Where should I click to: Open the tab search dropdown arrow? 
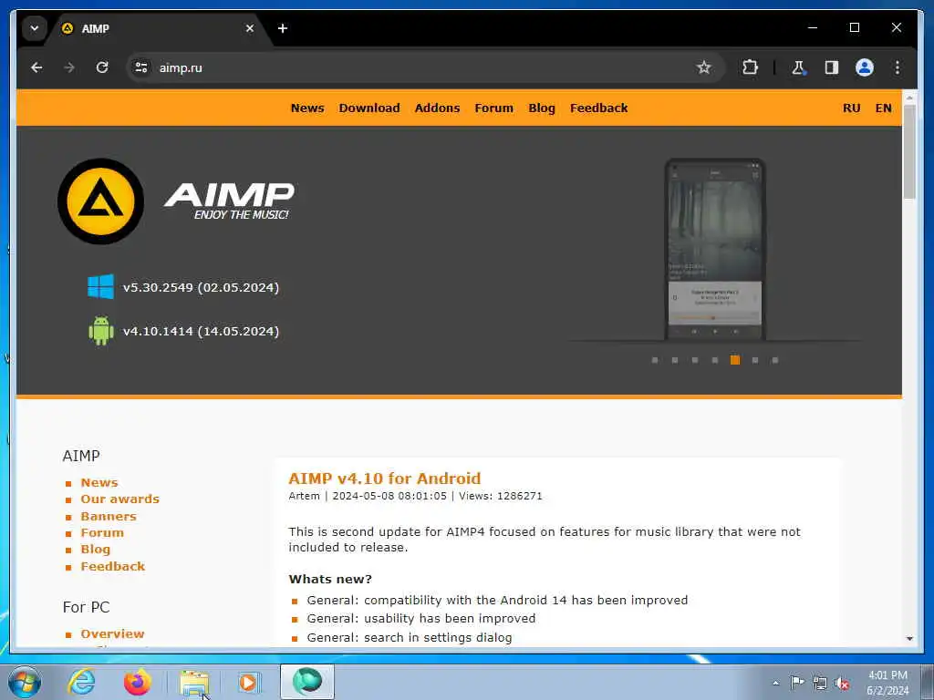point(35,28)
